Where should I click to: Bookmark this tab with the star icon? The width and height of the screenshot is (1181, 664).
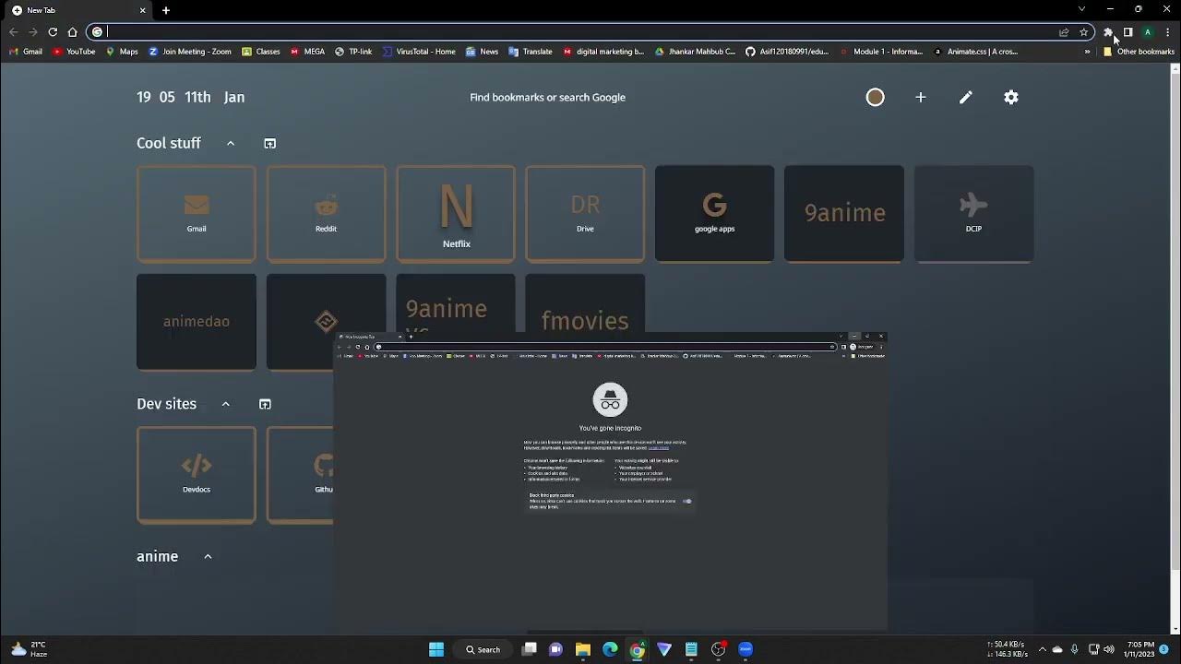(x=1084, y=32)
